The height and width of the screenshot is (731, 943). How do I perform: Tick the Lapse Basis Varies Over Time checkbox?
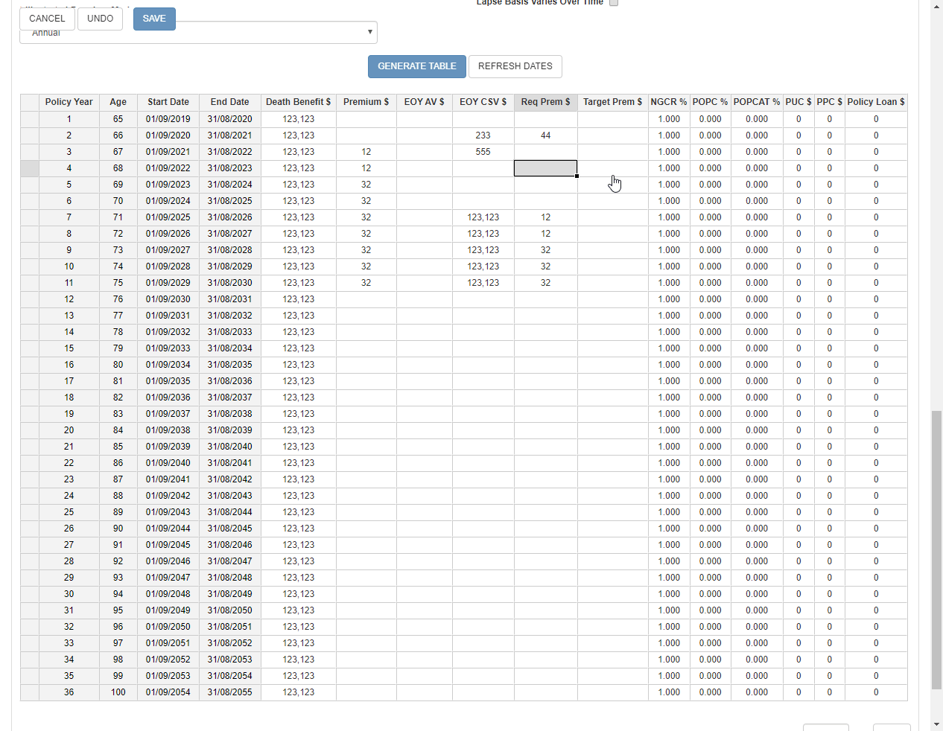coord(614,2)
